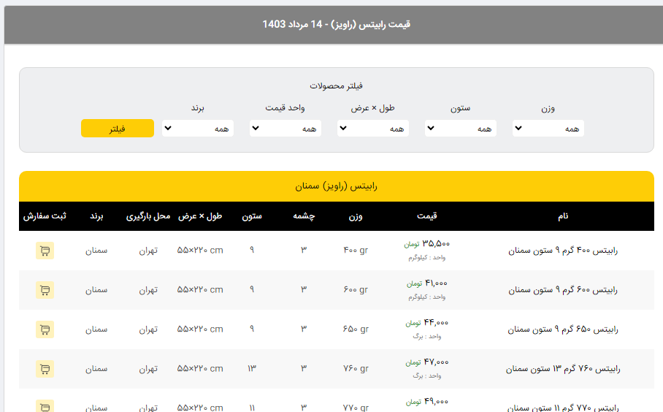Click the ثبت سفارش column header
The height and width of the screenshot is (412, 663).
coord(45,216)
